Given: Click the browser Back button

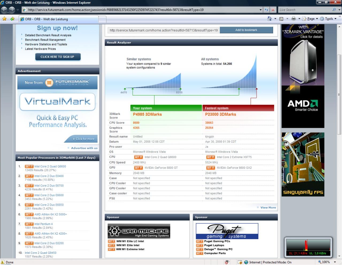Looking at the screenshot, I should coord(4,10).
